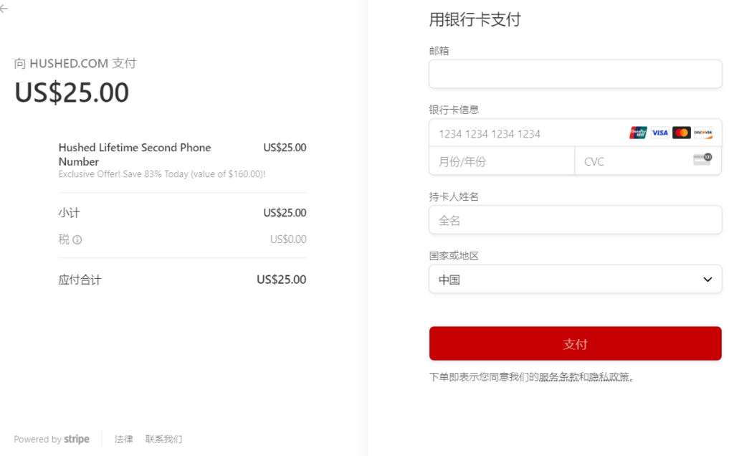The image size is (734, 456).
Task: Click the 法律 legal footer link
Action: [124, 440]
